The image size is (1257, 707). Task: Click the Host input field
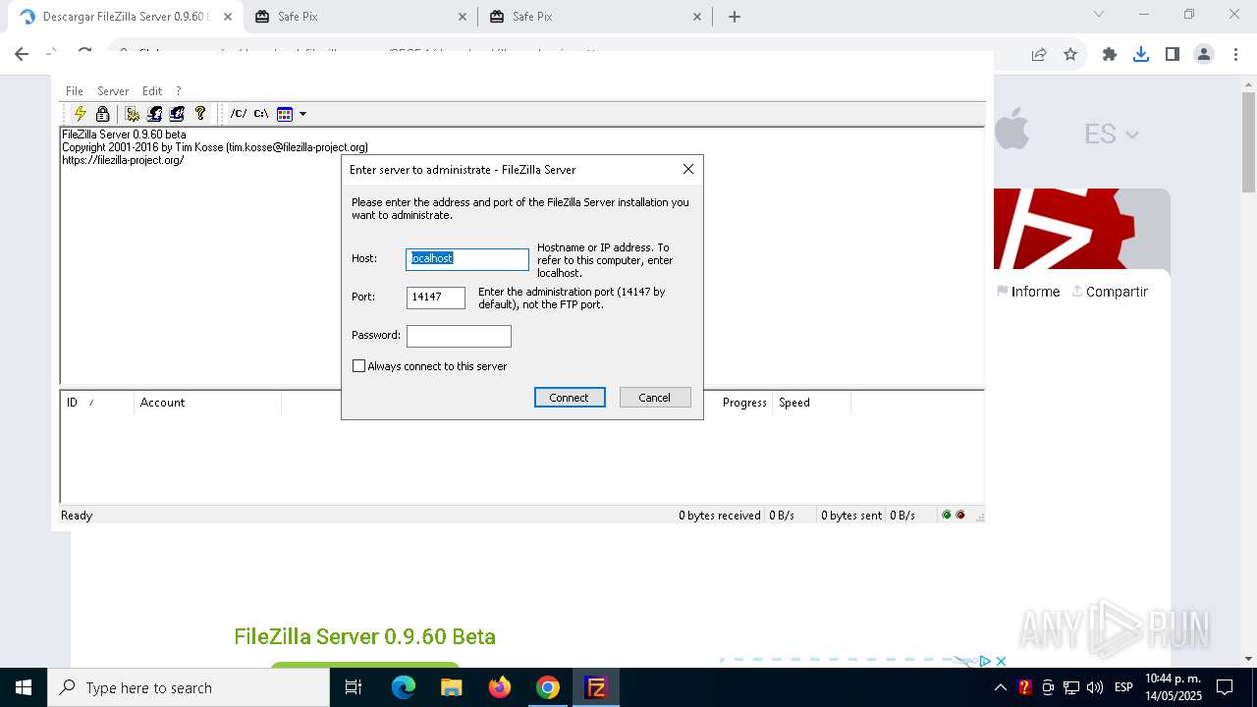(467, 258)
